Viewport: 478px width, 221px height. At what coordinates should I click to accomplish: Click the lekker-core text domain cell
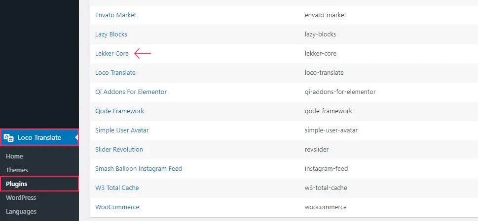[x=321, y=54]
